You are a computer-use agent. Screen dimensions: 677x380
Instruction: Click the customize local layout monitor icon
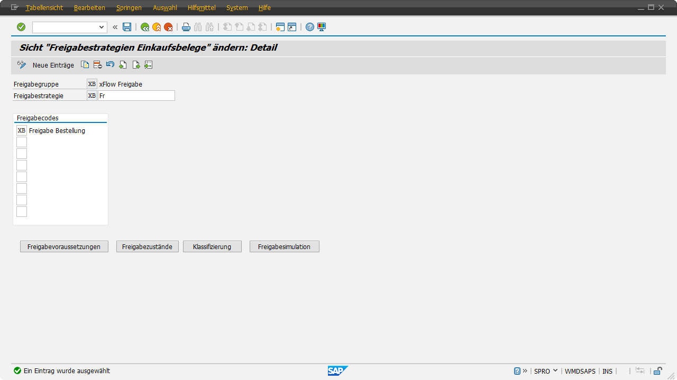[x=322, y=27]
